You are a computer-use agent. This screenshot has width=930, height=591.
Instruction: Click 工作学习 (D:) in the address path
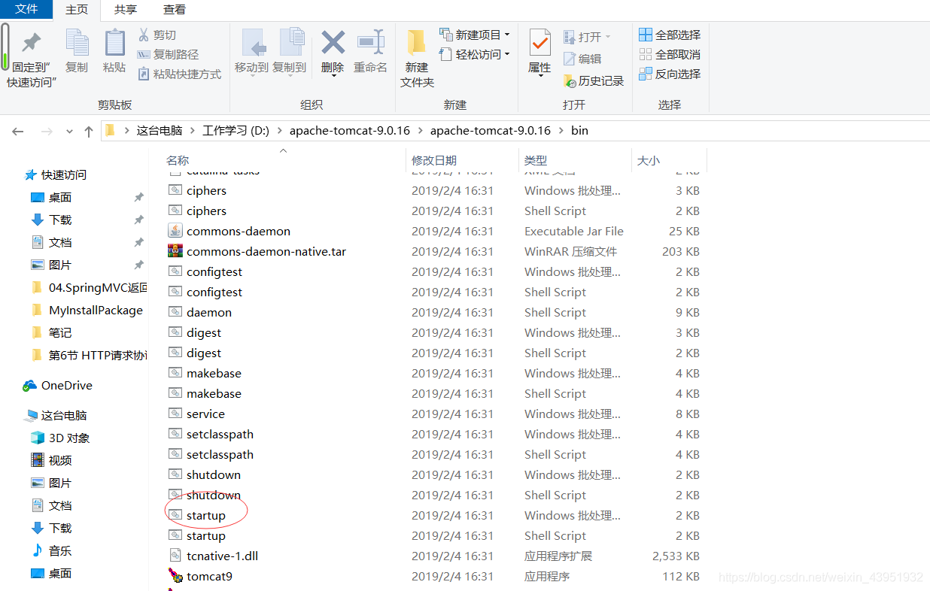coord(236,131)
